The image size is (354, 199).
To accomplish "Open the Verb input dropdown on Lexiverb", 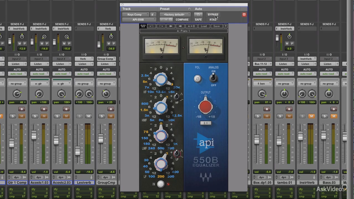I will pyautogui.click(x=84, y=59).
